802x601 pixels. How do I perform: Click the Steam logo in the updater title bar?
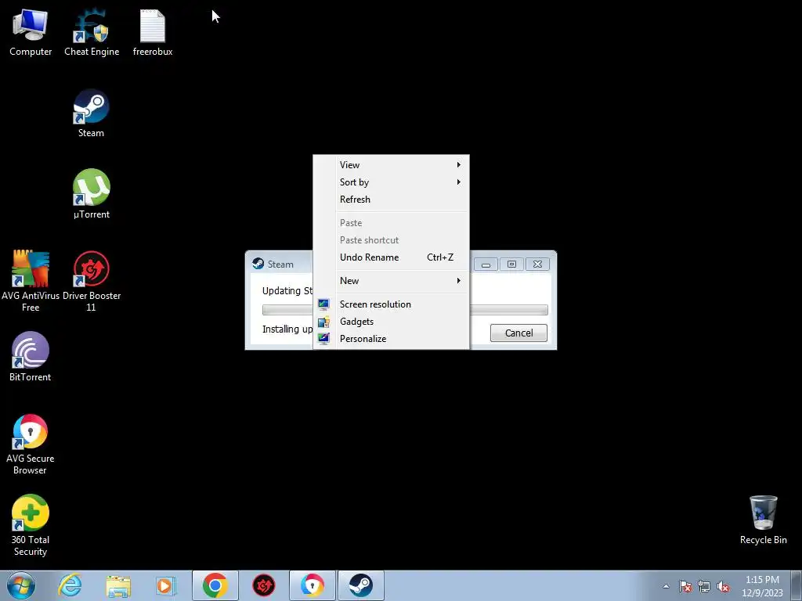(x=258, y=265)
